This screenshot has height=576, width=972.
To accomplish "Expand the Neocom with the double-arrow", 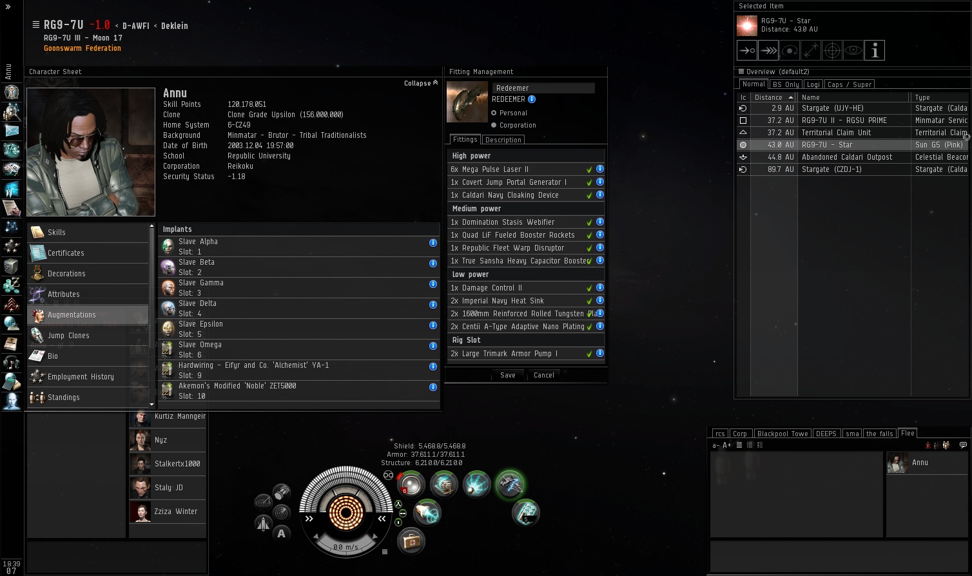I will tap(8, 6).
